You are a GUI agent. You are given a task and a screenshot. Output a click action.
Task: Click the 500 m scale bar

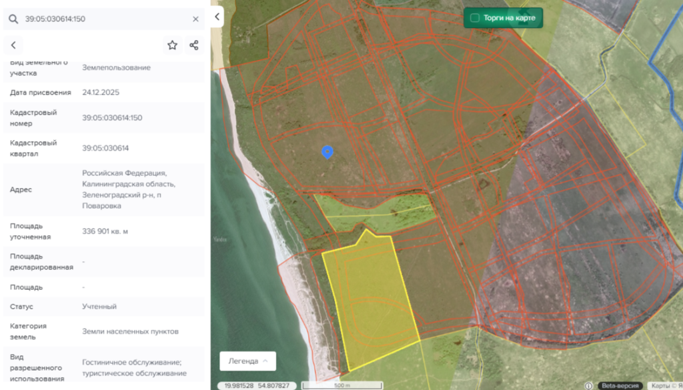point(342,385)
